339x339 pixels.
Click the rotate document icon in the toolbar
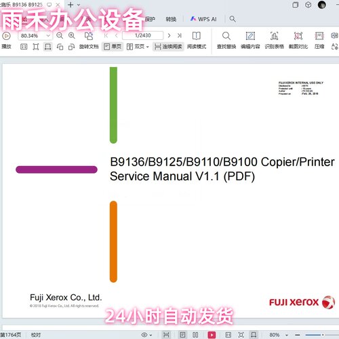pyautogui.click(x=89, y=36)
